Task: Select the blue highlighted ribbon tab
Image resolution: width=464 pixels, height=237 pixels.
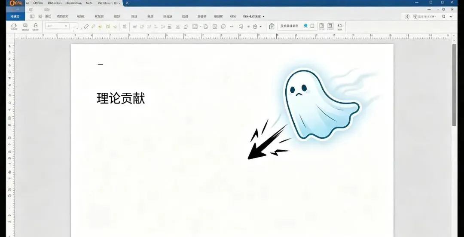Action: point(15,17)
